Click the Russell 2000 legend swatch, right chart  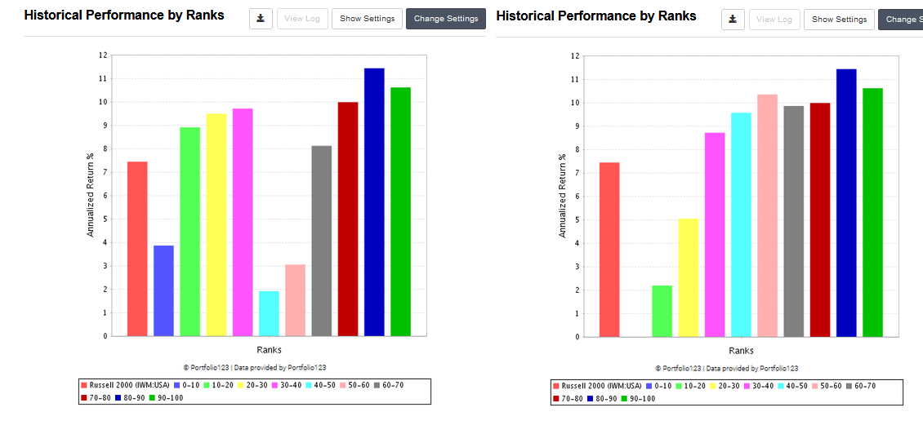pyautogui.click(x=556, y=387)
